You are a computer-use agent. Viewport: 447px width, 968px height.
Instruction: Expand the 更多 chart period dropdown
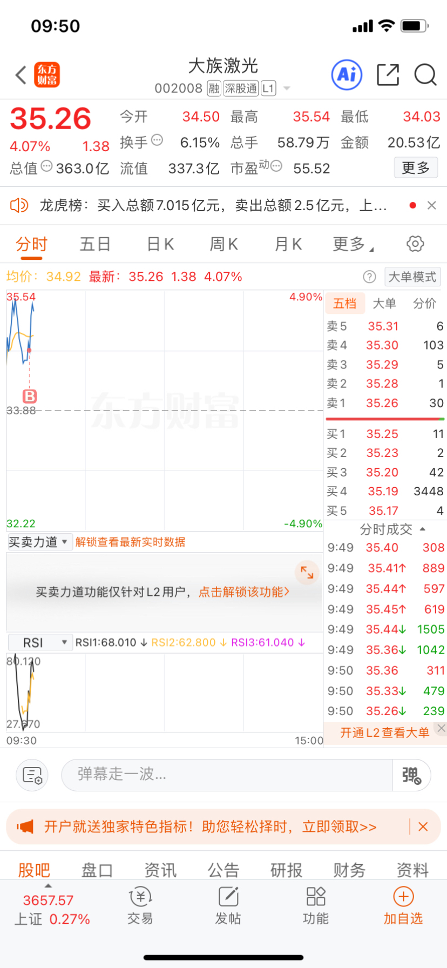click(x=353, y=244)
